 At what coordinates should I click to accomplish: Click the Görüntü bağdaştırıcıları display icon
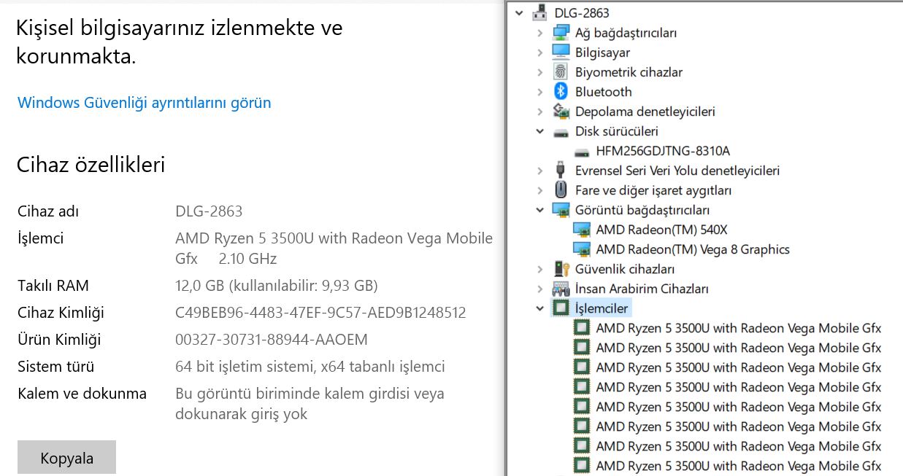coord(561,210)
